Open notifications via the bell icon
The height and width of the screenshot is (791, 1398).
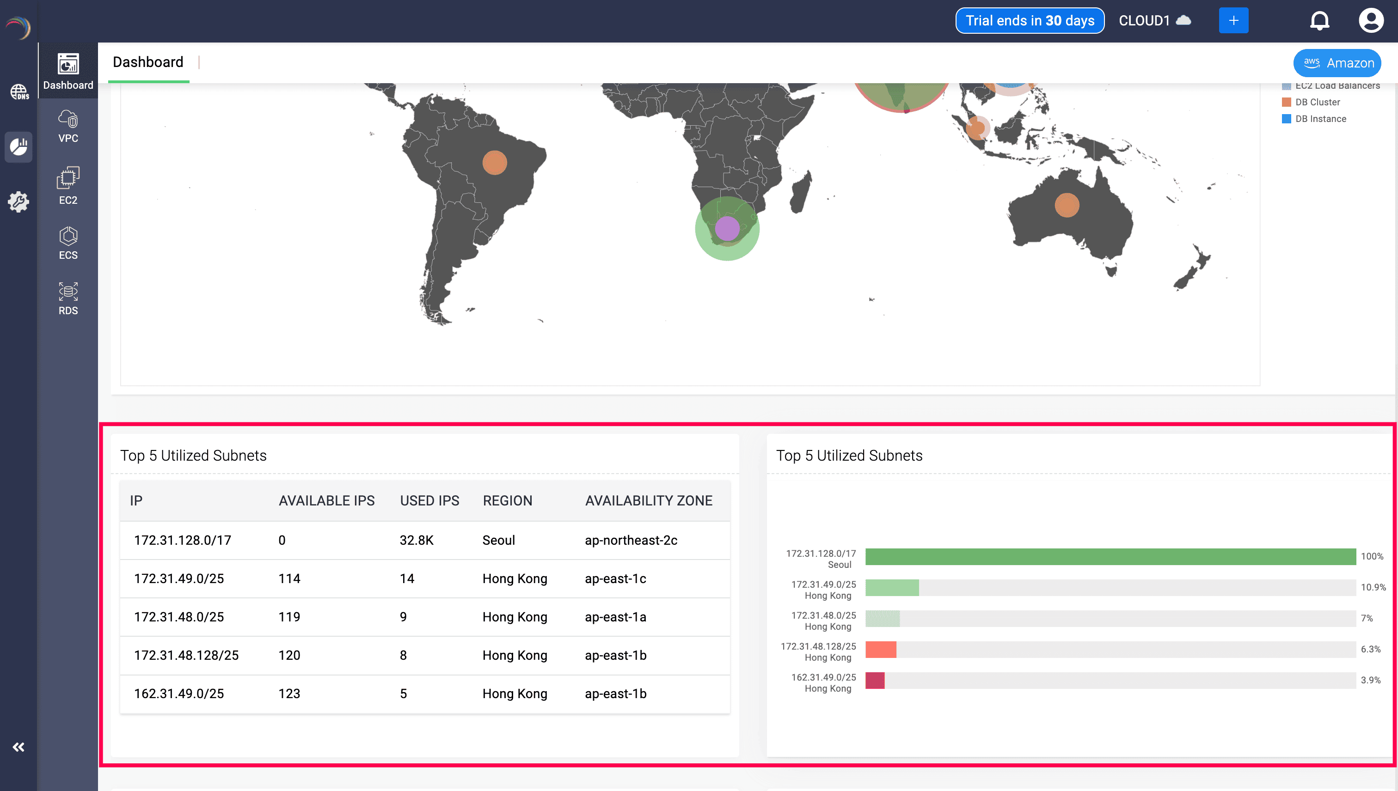point(1320,21)
